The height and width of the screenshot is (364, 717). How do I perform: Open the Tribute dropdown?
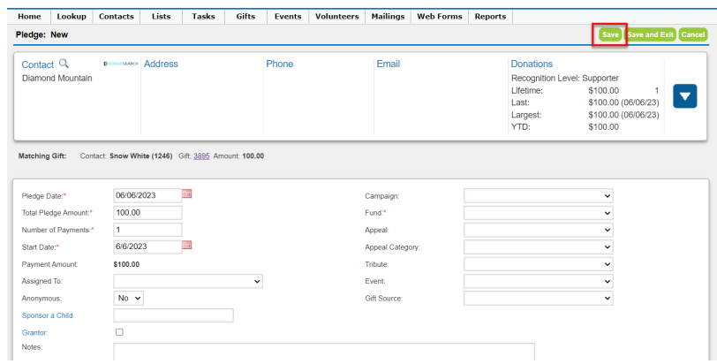(x=539, y=264)
